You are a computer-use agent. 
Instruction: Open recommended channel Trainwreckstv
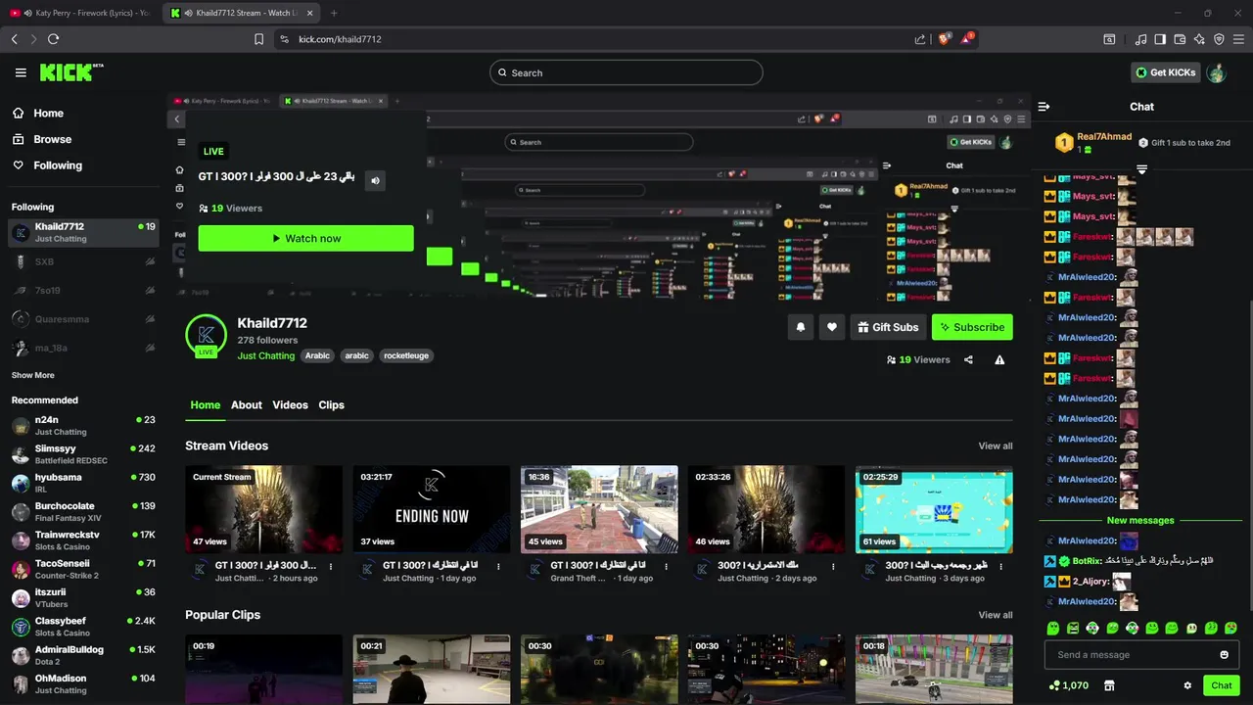tap(82, 540)
